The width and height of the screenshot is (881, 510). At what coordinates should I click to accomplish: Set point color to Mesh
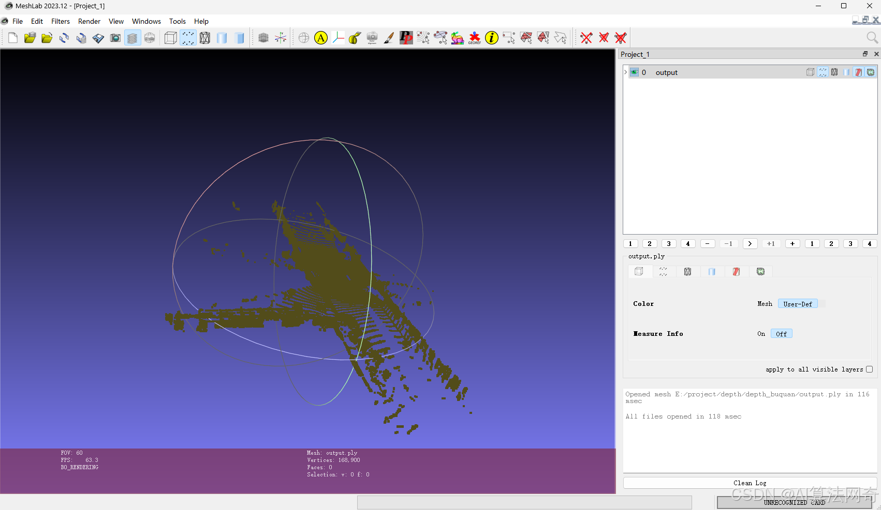[765, 304]
